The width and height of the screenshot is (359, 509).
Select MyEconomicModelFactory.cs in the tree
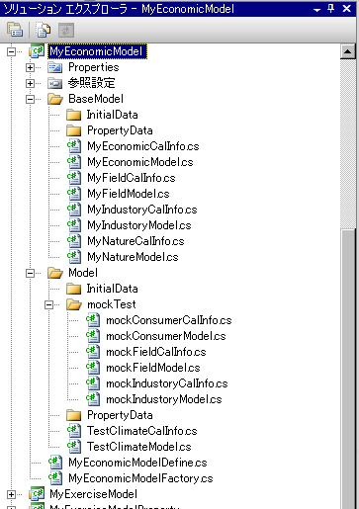click(140, 478)
